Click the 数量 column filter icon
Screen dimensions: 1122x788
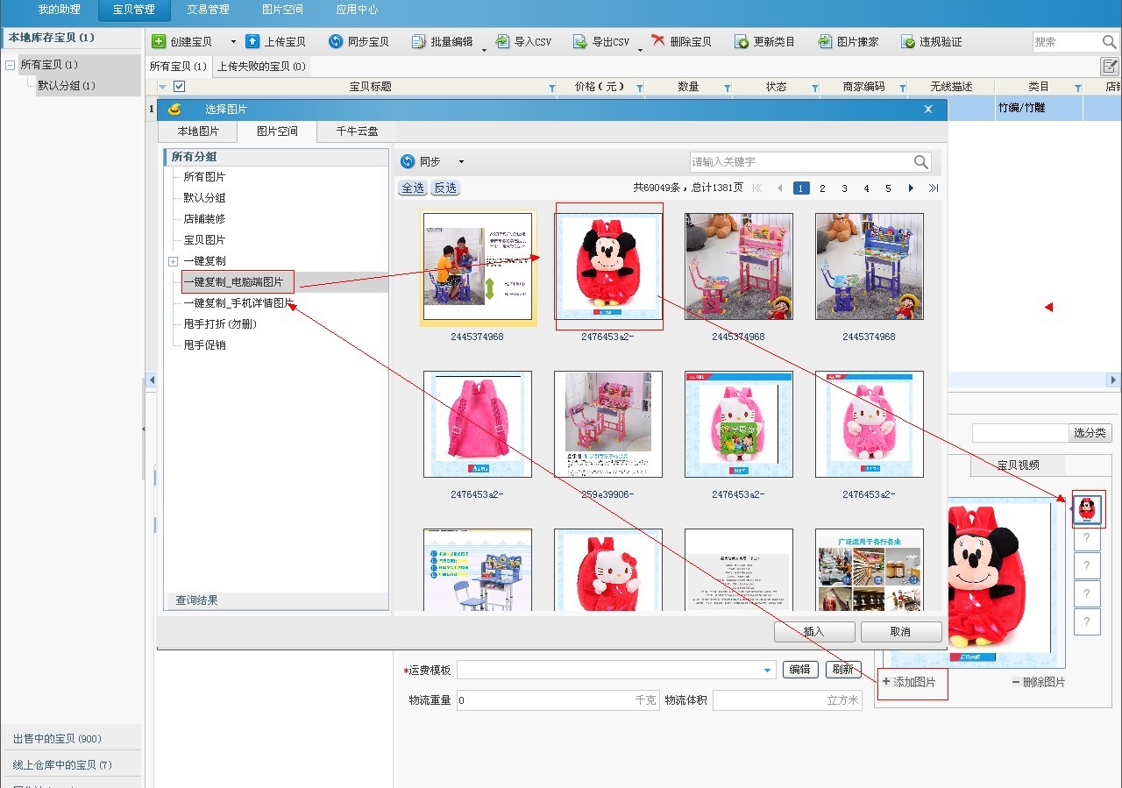click(x=727, y=88)
